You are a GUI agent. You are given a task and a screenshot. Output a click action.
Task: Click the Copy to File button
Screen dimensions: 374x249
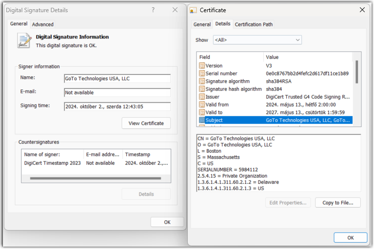coord(338,203)
